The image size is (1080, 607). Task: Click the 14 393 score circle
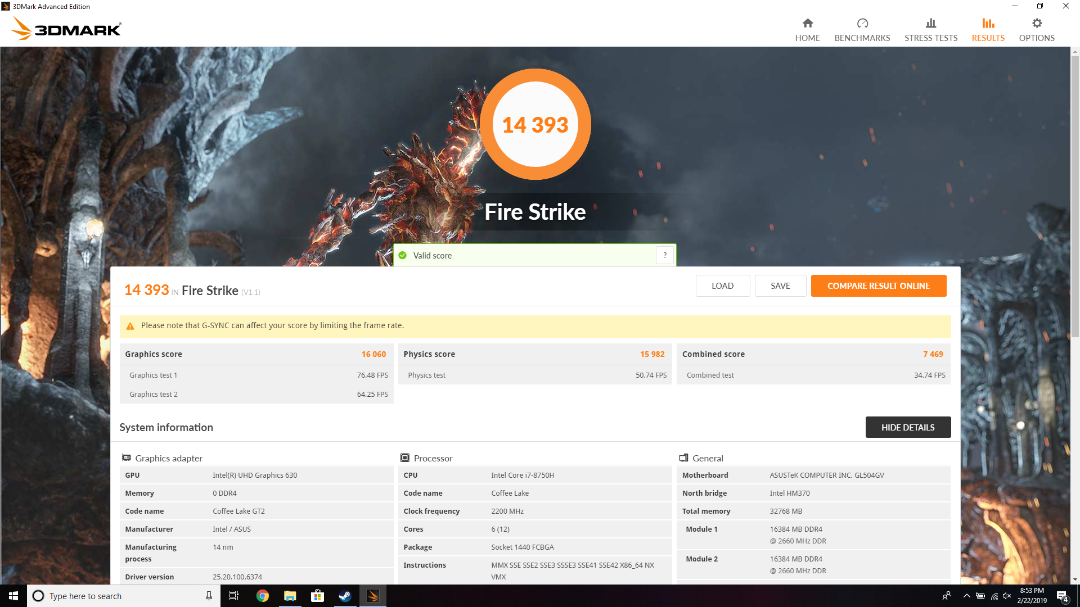(535, 124)
